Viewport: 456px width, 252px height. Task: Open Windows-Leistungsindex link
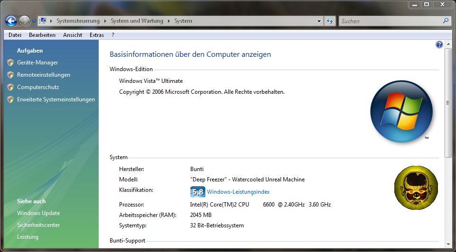[x=238, y=192]
